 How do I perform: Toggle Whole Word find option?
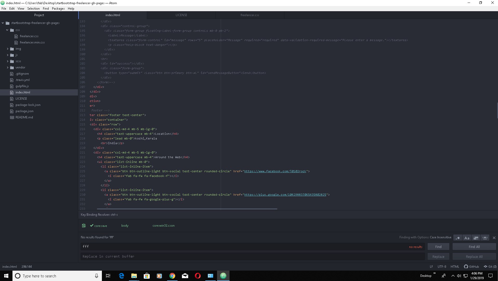[x=485, y=238]
